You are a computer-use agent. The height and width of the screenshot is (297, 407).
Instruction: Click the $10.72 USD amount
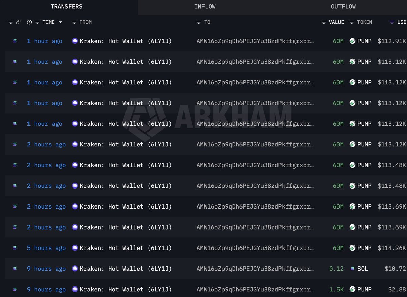tap(395, 269)
